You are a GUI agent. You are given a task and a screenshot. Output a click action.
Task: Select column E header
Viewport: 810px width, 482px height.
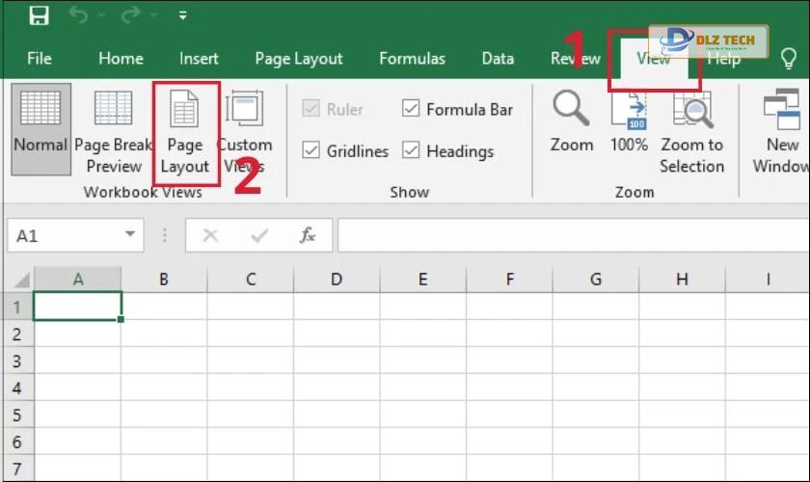(x=422, y=280)
